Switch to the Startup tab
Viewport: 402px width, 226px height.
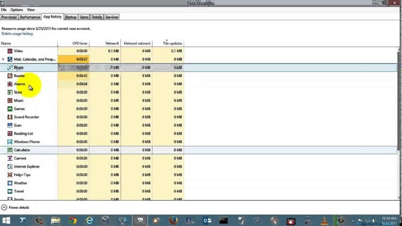tap(70, 17)
